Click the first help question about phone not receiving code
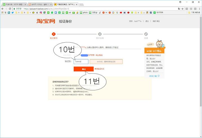The width and height of the screenshot is (202, 138). tap(153, 57)
